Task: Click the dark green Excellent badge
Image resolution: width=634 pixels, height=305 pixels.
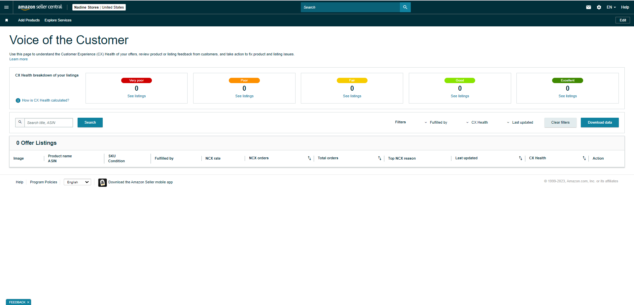Action: (x=568, y=80)
